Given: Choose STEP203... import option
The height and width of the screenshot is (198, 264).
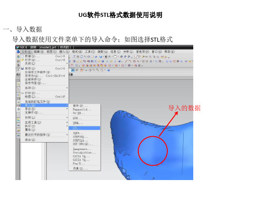Looking at the screenshot, I should pos(84,137).
